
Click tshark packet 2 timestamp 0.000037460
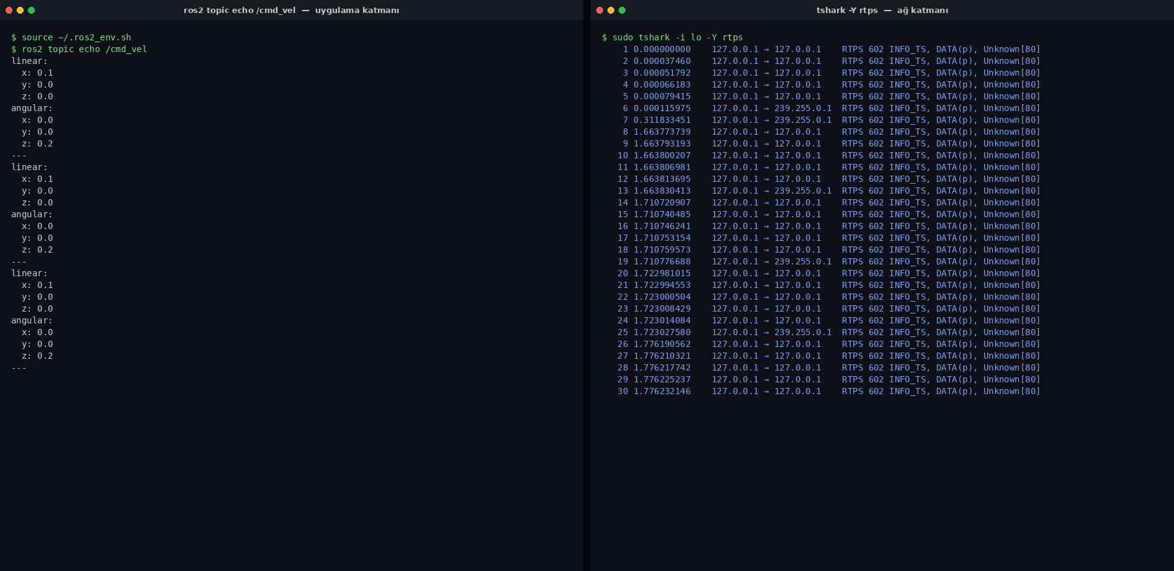click(x=662, y=61)
